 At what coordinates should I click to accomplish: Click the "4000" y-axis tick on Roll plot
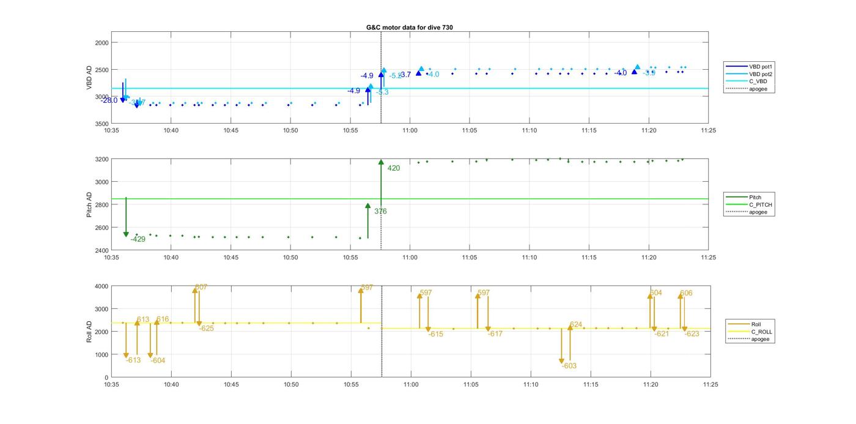(x=101, y=286)
